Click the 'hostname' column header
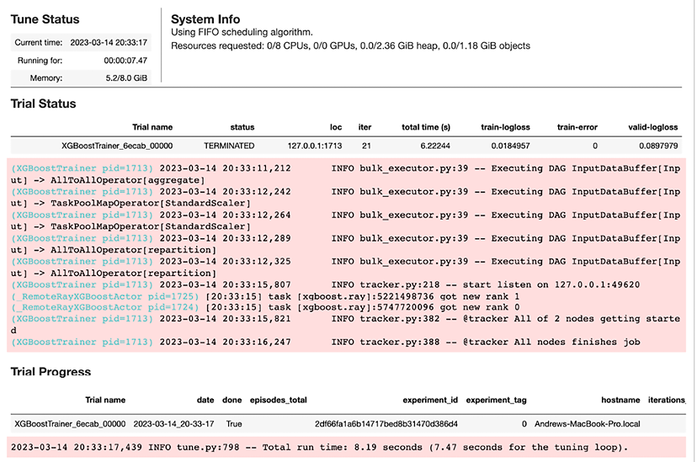 [620, 400]
